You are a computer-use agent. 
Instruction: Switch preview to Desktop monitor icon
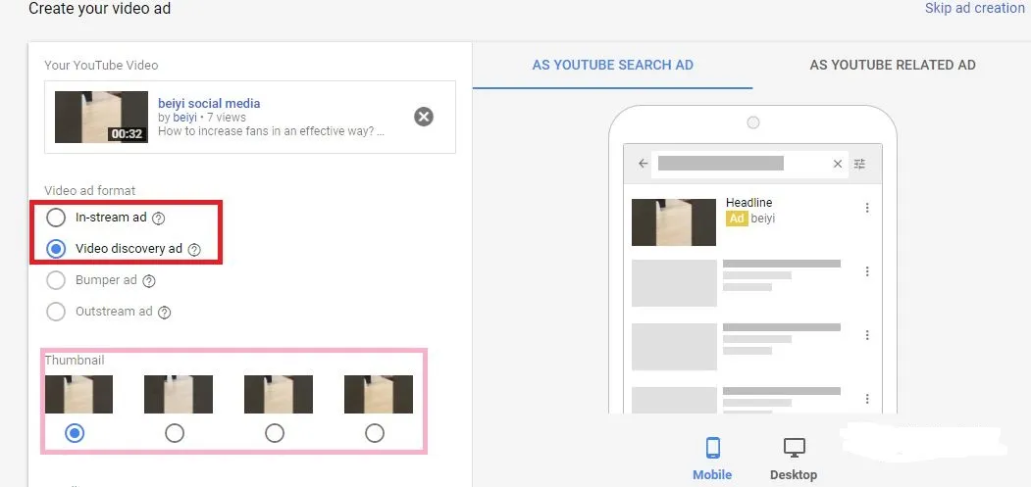[x=794, y=449]
